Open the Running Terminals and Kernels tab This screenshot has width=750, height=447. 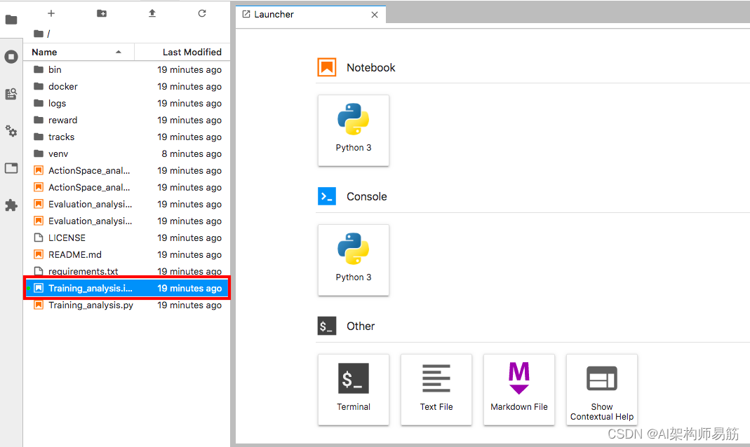[x=11, y=57]
